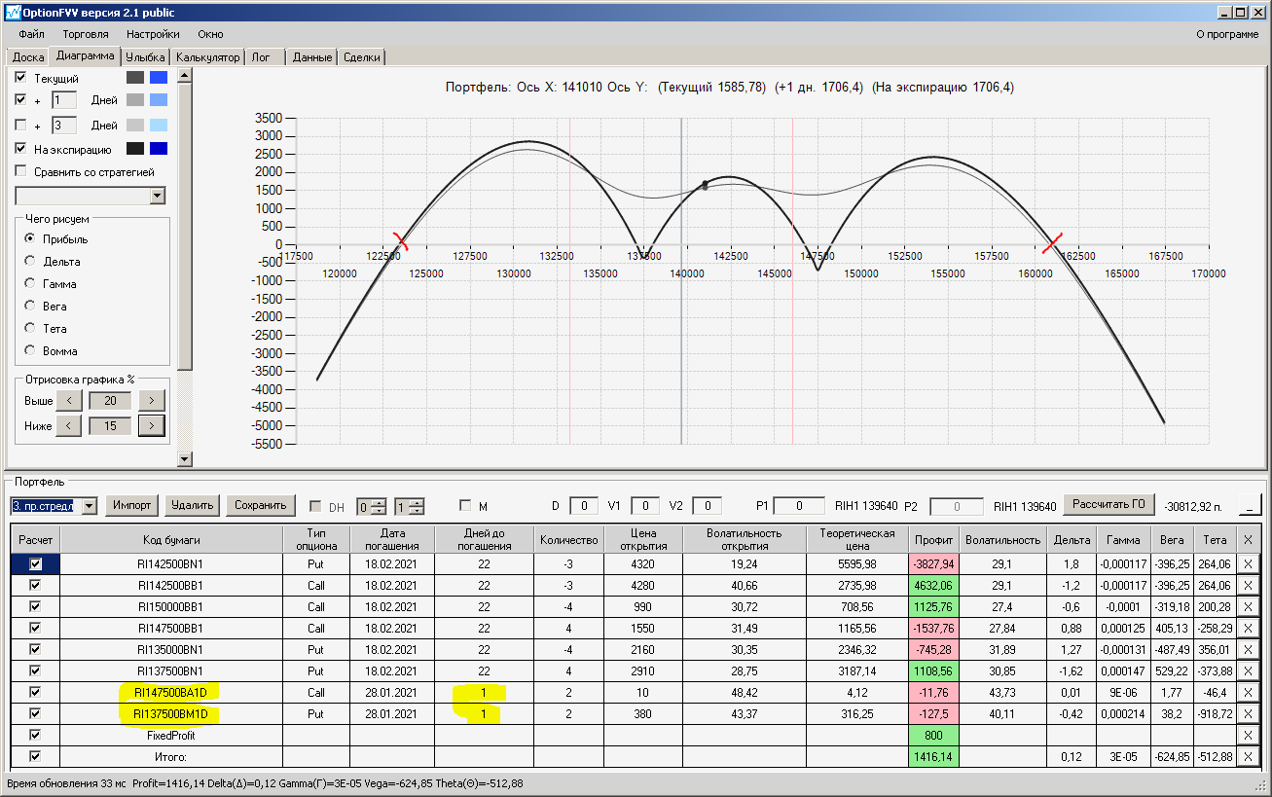
Task: Click X on the FixedProfit row
Action: 1248,735
